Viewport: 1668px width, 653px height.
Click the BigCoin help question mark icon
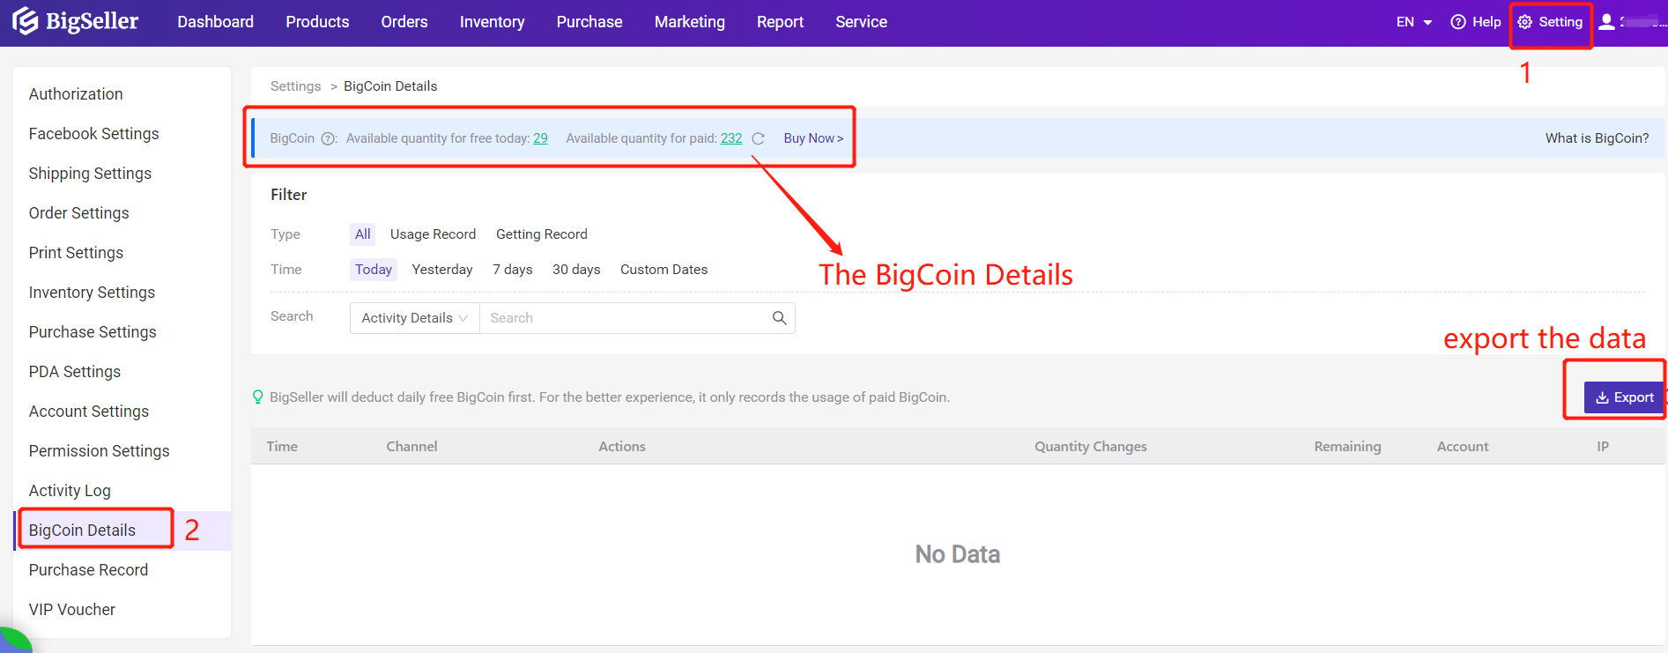[x=328, y=138]
